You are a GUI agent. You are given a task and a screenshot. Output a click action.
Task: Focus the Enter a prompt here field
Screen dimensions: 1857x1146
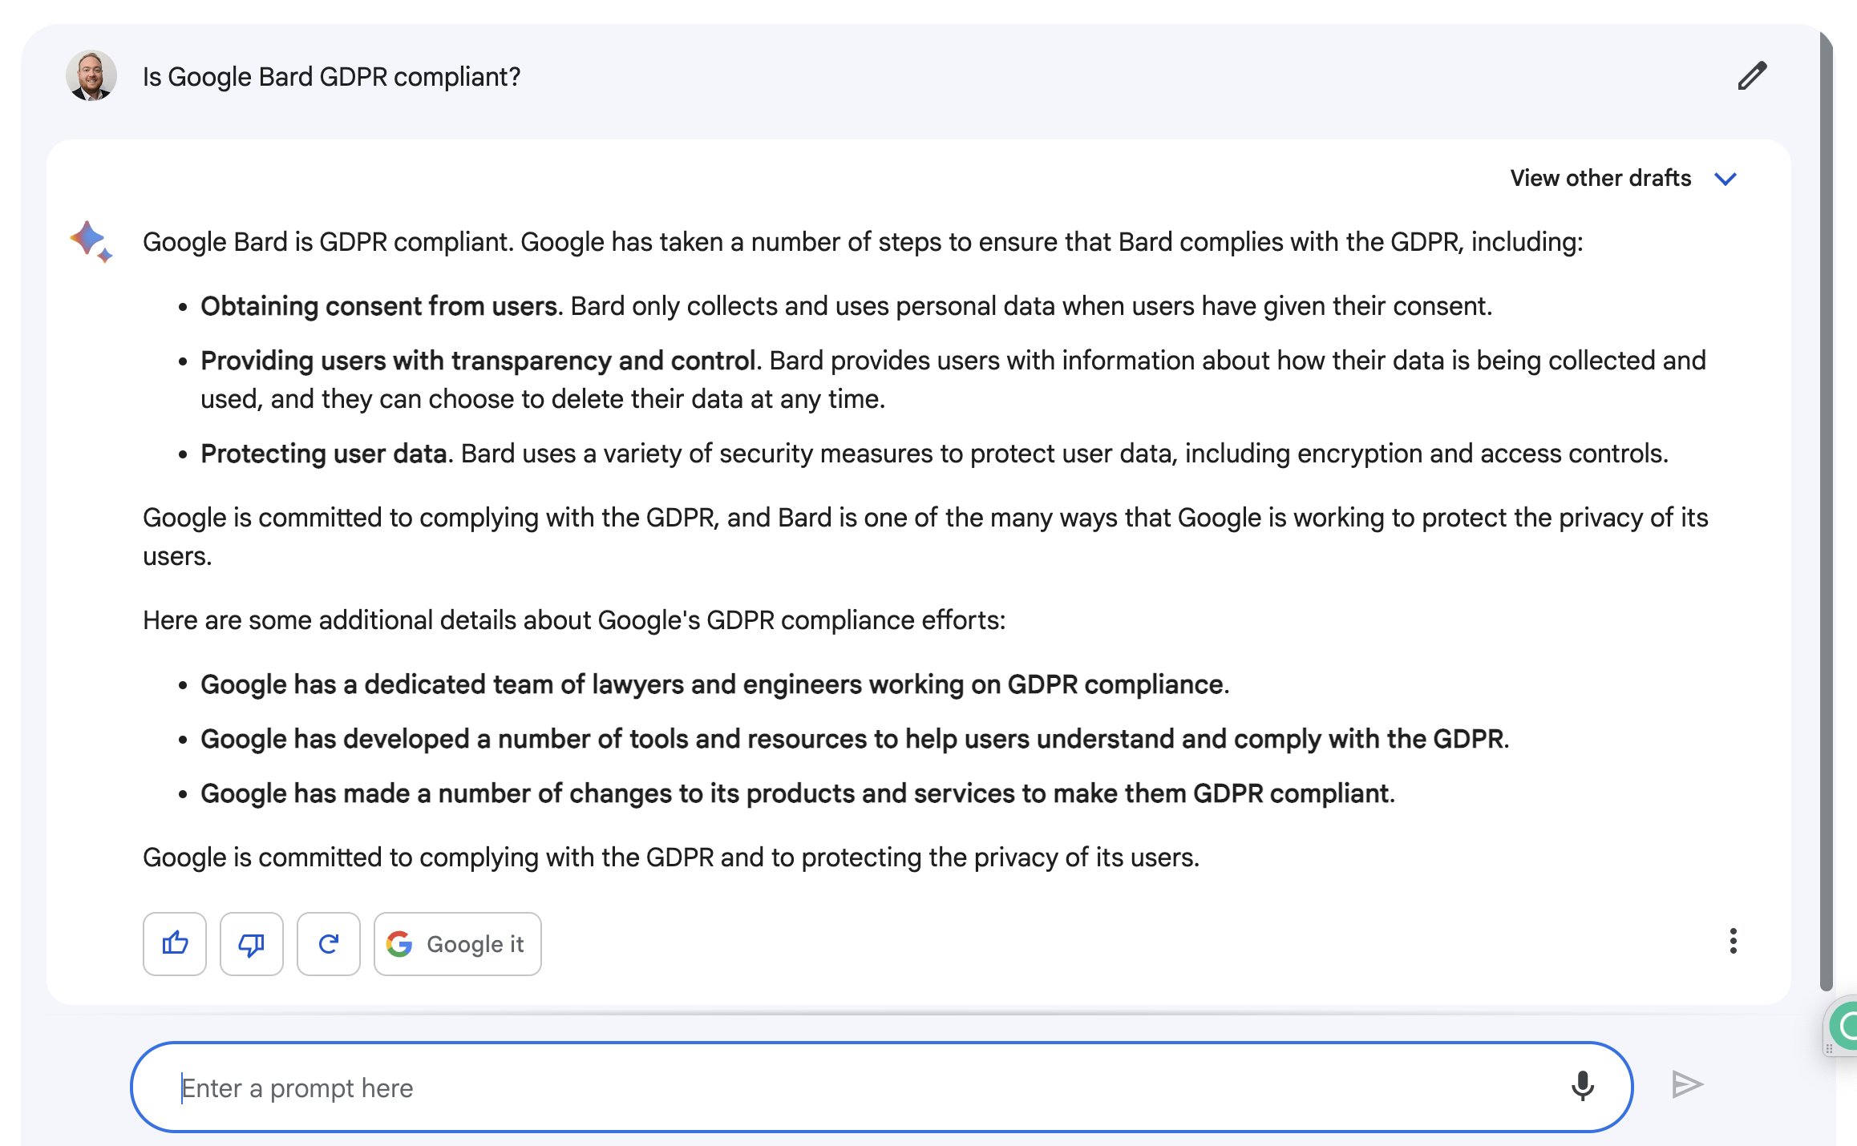(x=881, y=1087)
